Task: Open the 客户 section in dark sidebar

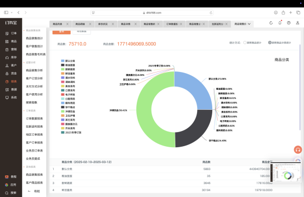Action: tap(11, 65)
